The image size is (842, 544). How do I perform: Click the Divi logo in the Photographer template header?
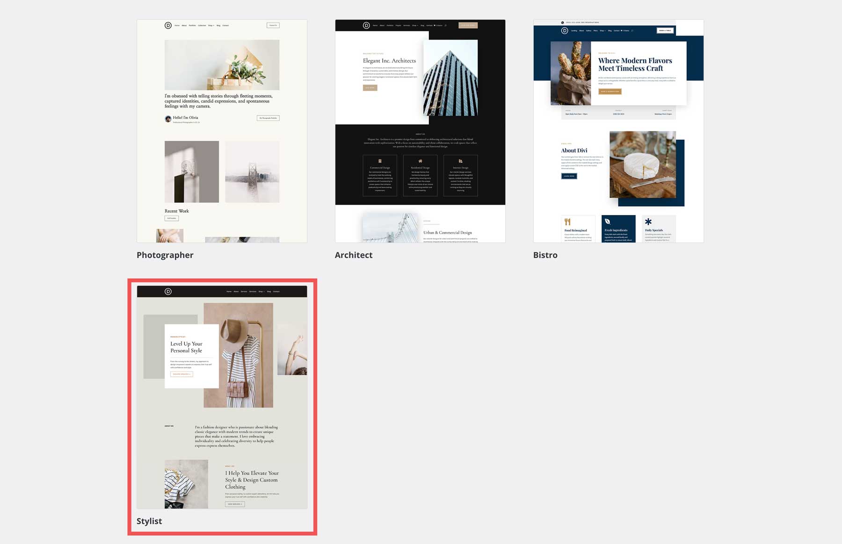pos(168,25)
